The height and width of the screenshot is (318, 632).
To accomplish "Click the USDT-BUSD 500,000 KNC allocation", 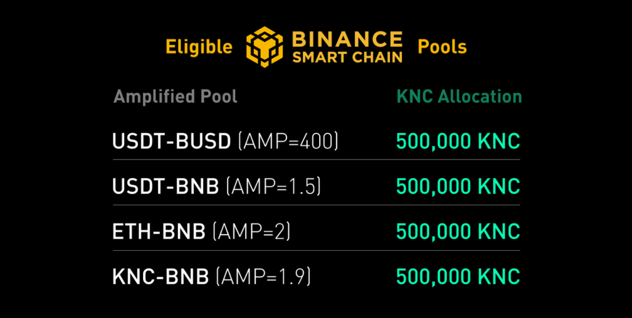I will (x=459, y=141).
